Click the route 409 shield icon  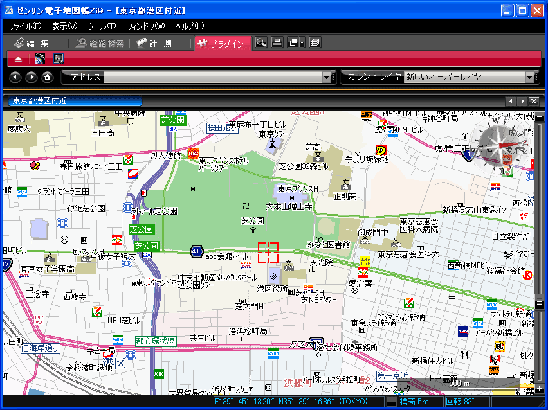click(x=197, y=251)
